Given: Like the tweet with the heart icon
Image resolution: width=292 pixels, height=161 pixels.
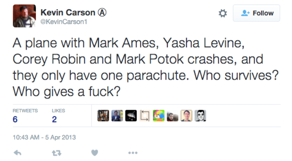Looking at the screenshot, I should point(94,153).
